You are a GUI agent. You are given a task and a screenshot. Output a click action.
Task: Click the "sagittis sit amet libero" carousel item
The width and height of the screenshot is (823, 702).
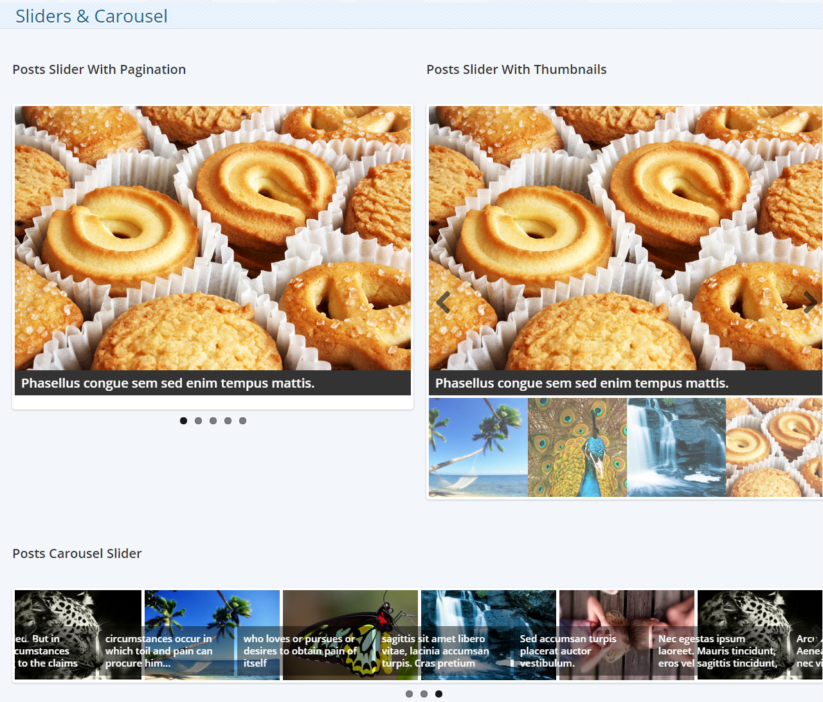[x=488, y=634]
